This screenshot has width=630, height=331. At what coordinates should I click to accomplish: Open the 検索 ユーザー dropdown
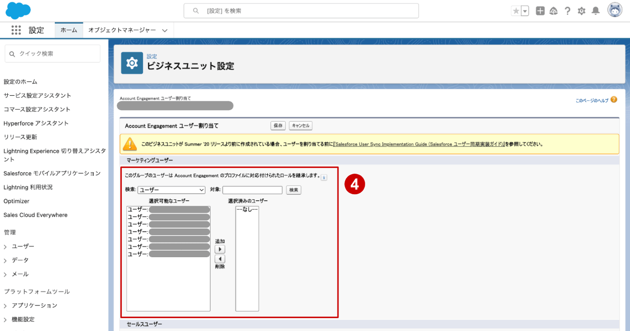171,190
